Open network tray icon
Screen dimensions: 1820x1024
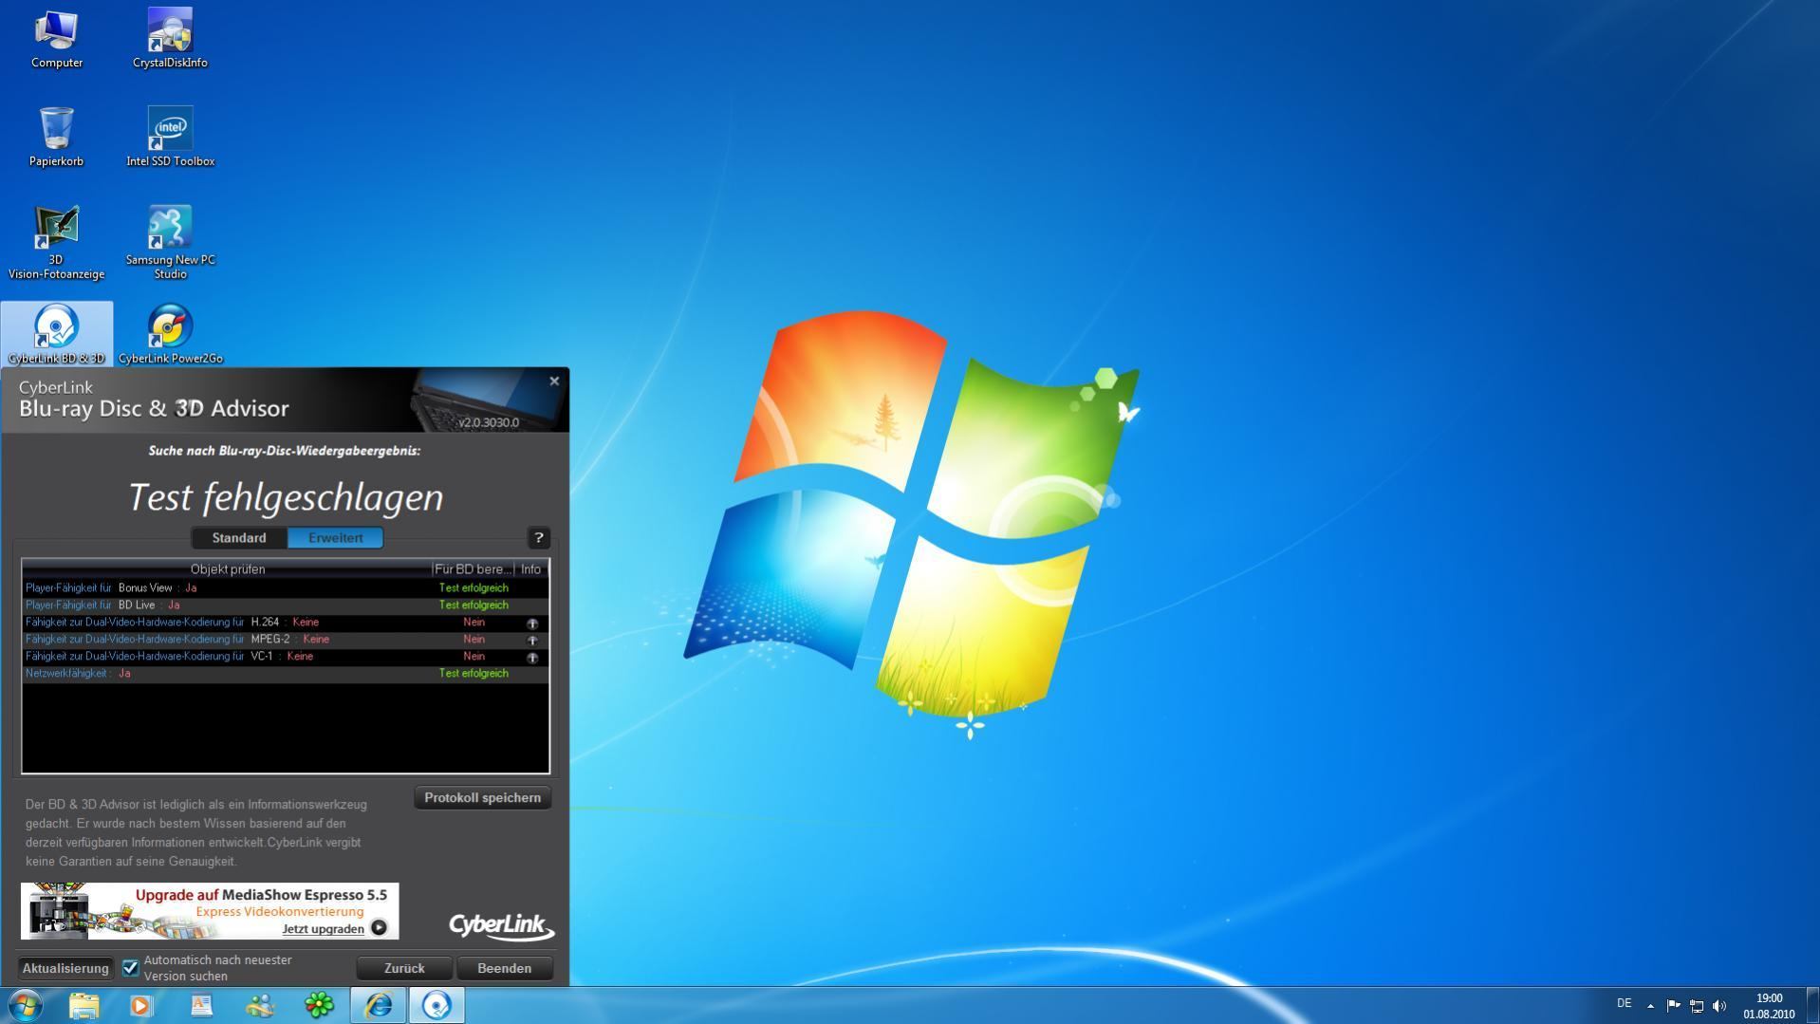(x=1697, y=1006)
